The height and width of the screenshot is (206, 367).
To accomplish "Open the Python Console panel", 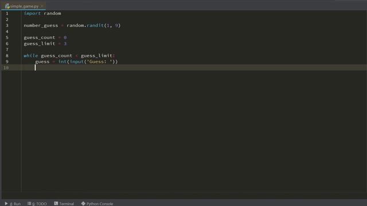I will pyautogui.click(x=97, y=204).
